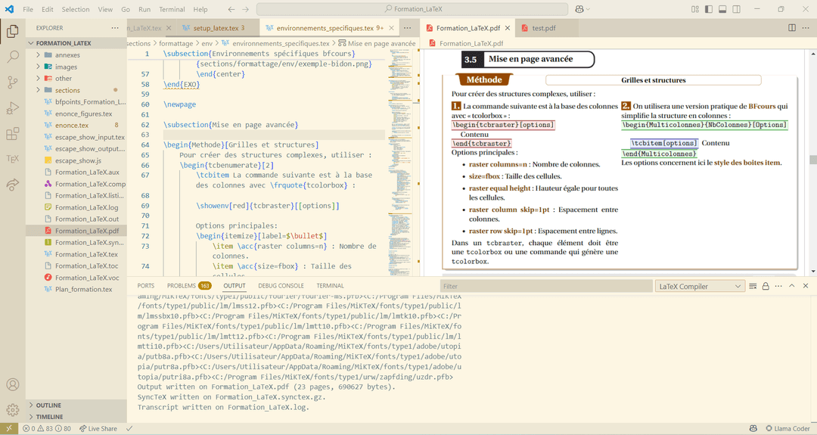The height and width of the screenshot is (435, 817).
Task: Open the LaTeX Compiler output channel dropdown
Action: (701, 286)
